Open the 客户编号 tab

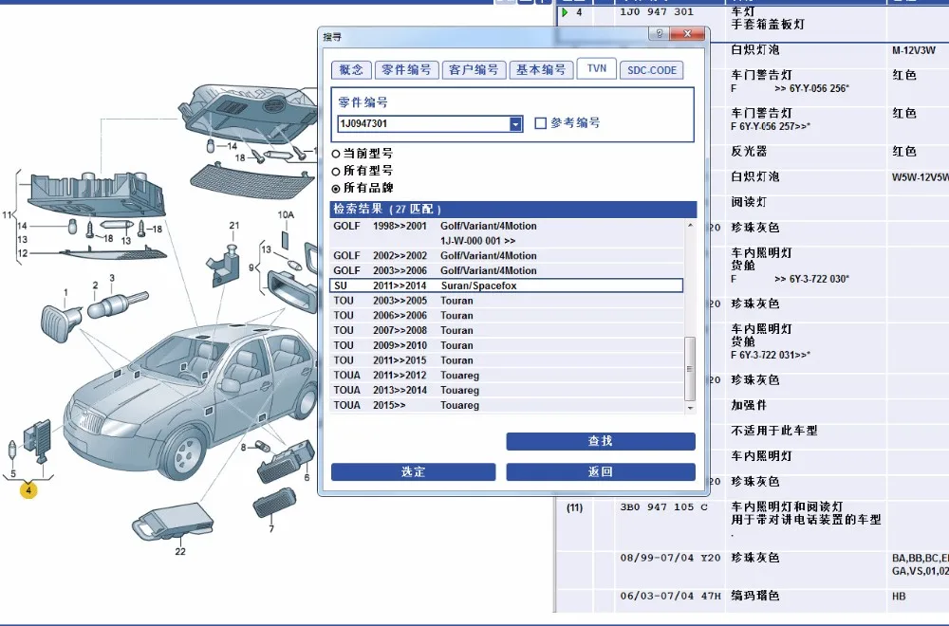point(474,70)
